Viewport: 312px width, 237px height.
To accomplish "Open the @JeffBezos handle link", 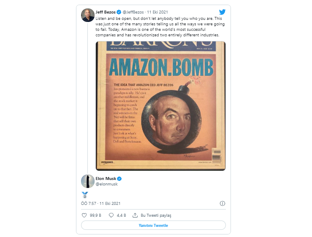I will [133, 12].
